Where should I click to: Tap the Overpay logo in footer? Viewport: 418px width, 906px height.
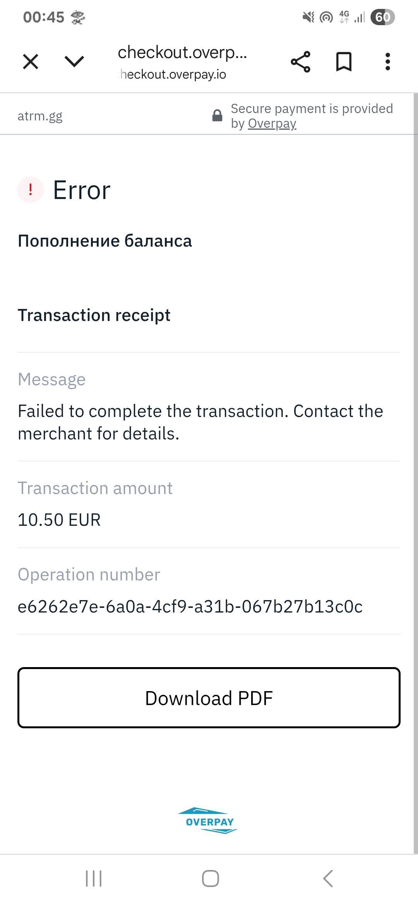point(209,820)
